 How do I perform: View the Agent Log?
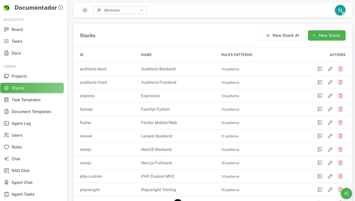point(32,123)
